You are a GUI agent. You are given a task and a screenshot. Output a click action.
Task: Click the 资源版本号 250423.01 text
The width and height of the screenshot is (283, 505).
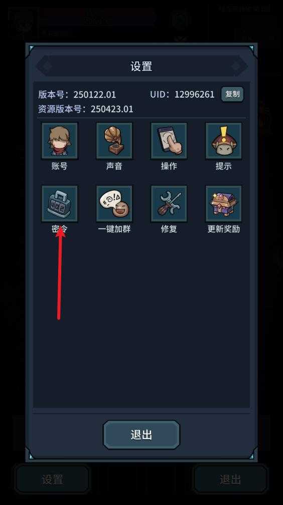pos(85,109)
